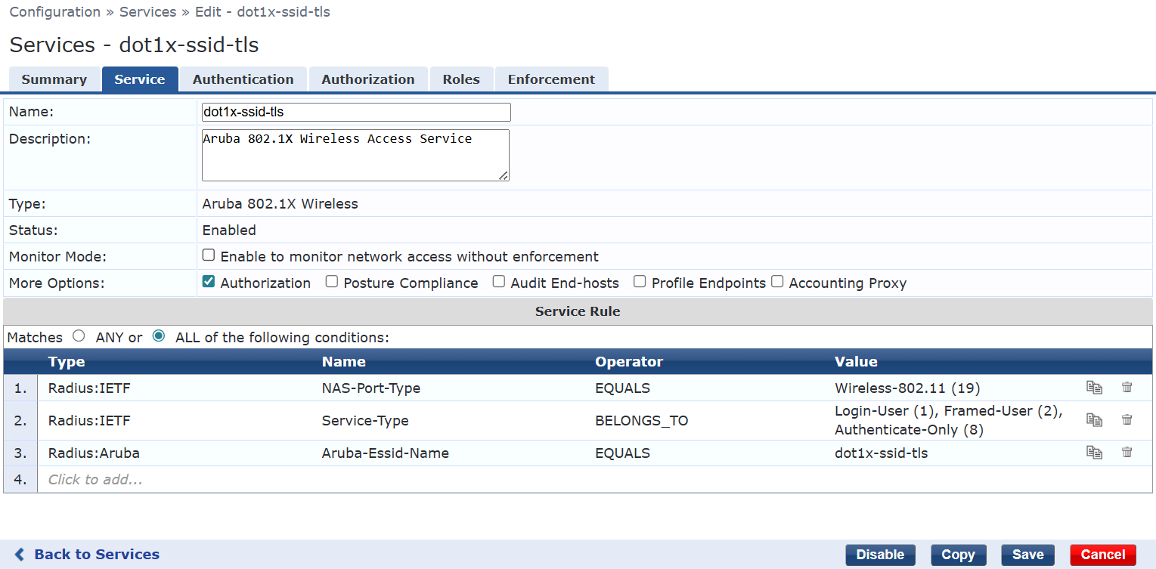1156x569 pixels.
Task: Copy the Service-Type rule row
Action: point(1094,420)
